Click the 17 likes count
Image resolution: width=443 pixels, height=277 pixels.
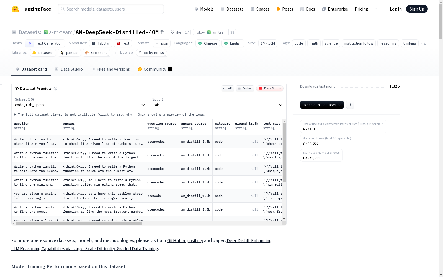tap(187, 32)
